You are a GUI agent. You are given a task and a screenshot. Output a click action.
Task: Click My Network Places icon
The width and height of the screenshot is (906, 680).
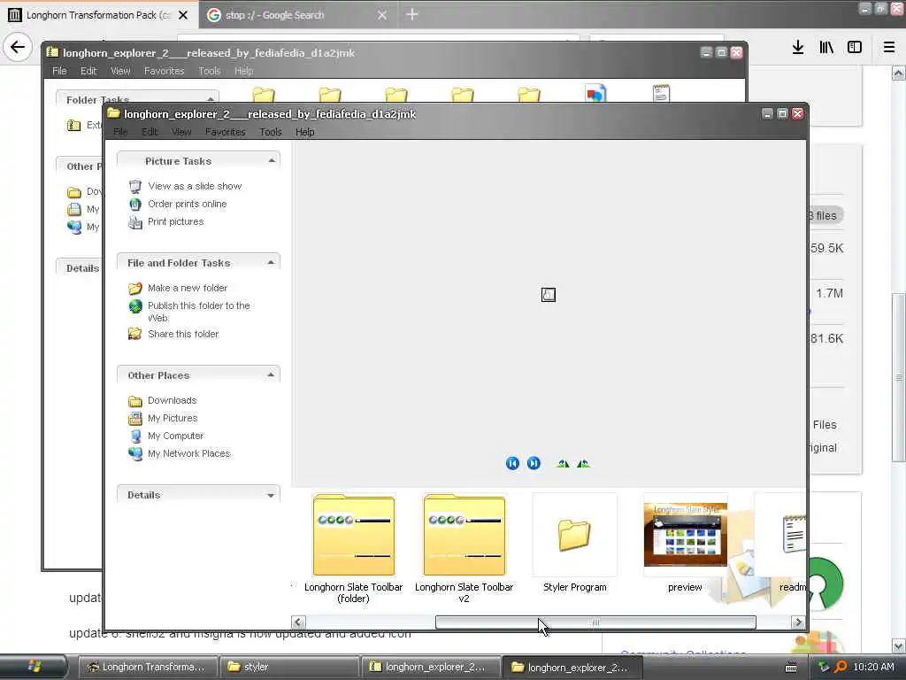135,454
